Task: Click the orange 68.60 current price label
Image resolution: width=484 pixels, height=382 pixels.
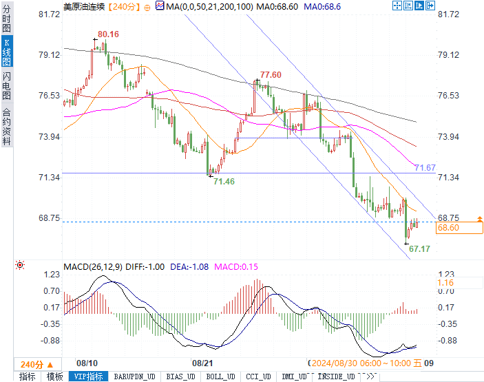Action: point(459,228)
